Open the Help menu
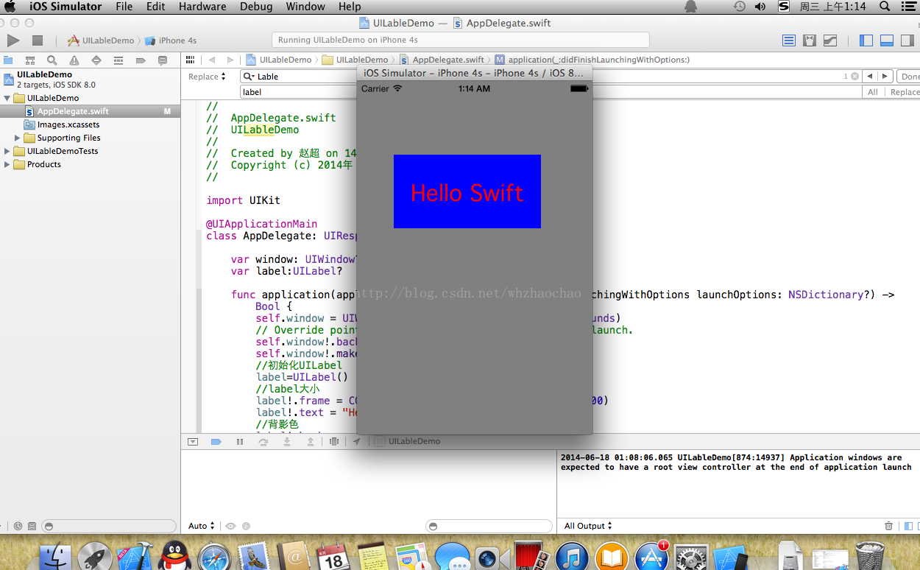Screen dimensions: 920x570 (350, 7)
